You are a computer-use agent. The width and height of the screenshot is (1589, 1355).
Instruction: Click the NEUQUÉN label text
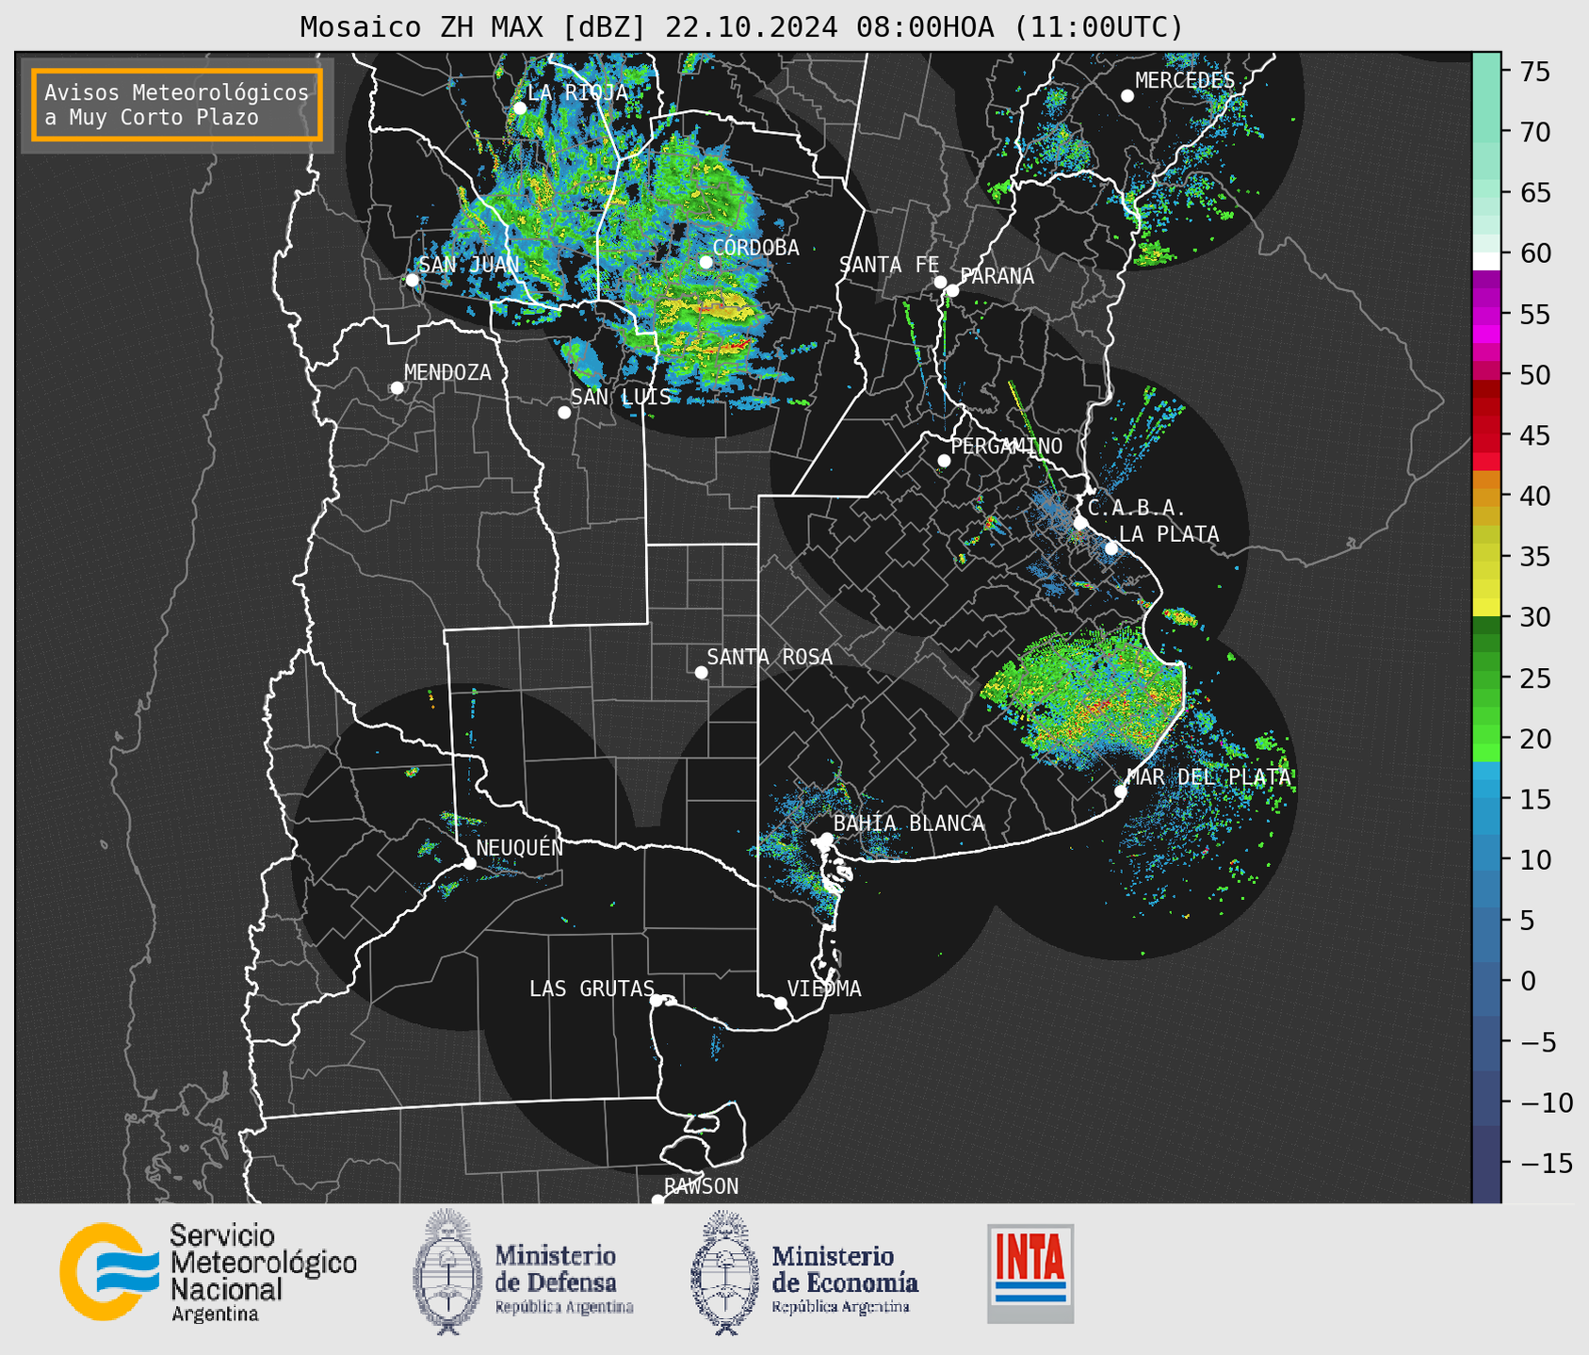pyautogui.click(x=520, y=847)
